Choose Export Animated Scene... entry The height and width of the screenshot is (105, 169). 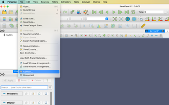click(x=39, y=41)
